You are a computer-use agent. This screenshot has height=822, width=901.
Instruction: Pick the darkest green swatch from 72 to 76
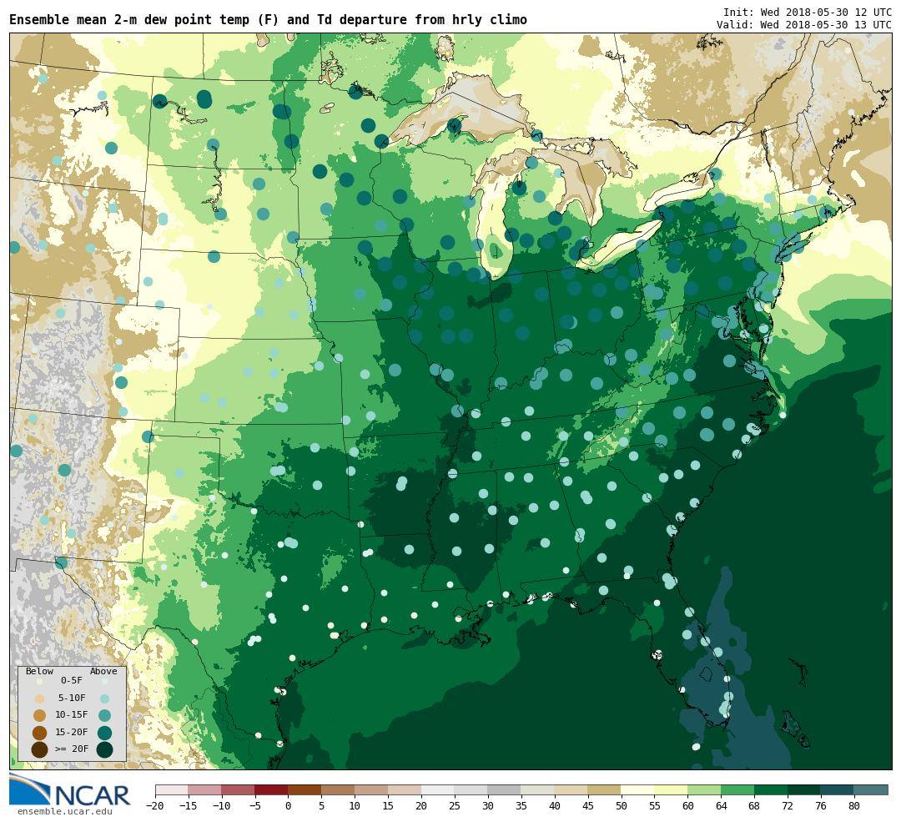[805, 789]
